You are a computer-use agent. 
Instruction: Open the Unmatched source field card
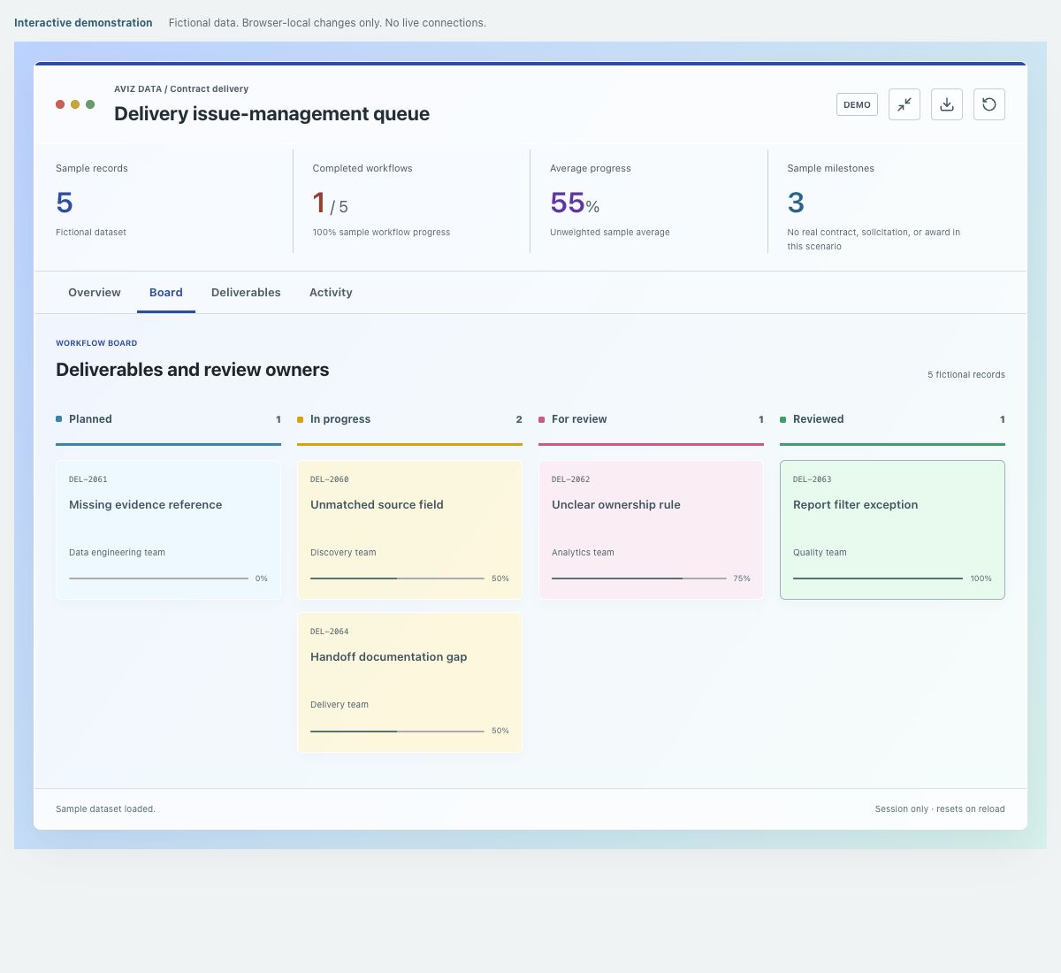coord(409,530)
